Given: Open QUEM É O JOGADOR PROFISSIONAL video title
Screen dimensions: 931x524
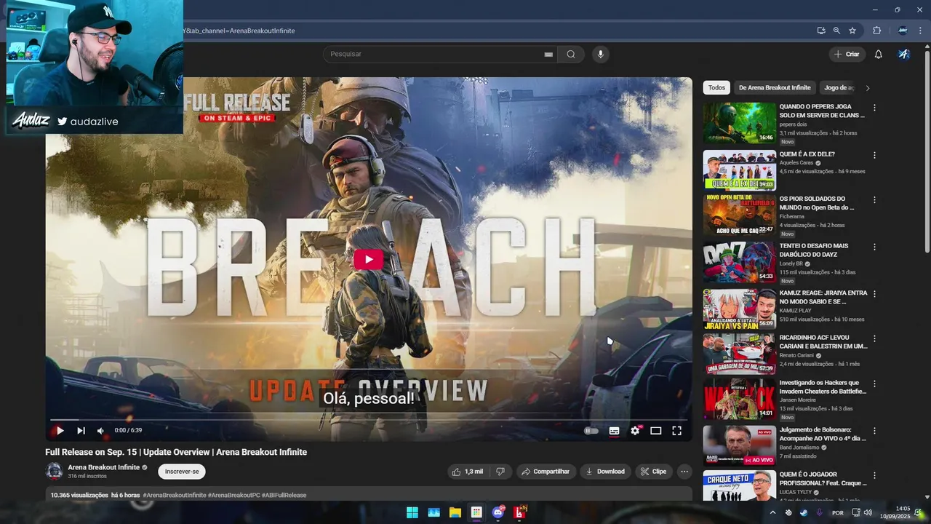Looking at the screenshot, I should 823,478.
